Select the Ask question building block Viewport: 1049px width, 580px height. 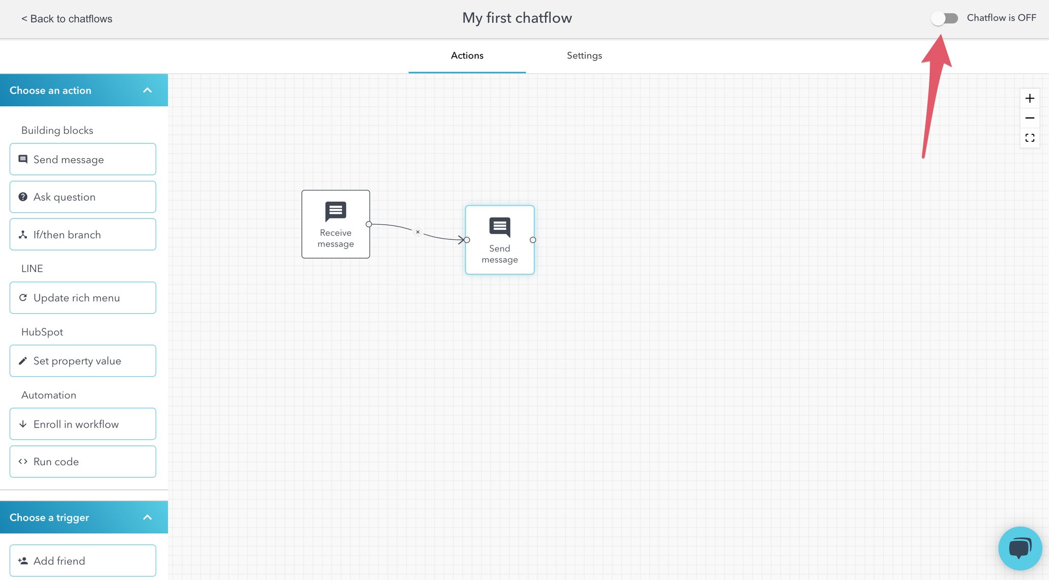click(x=82, y=197)
